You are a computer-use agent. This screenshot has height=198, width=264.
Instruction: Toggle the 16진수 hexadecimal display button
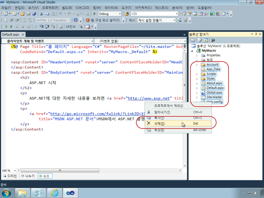71,27
